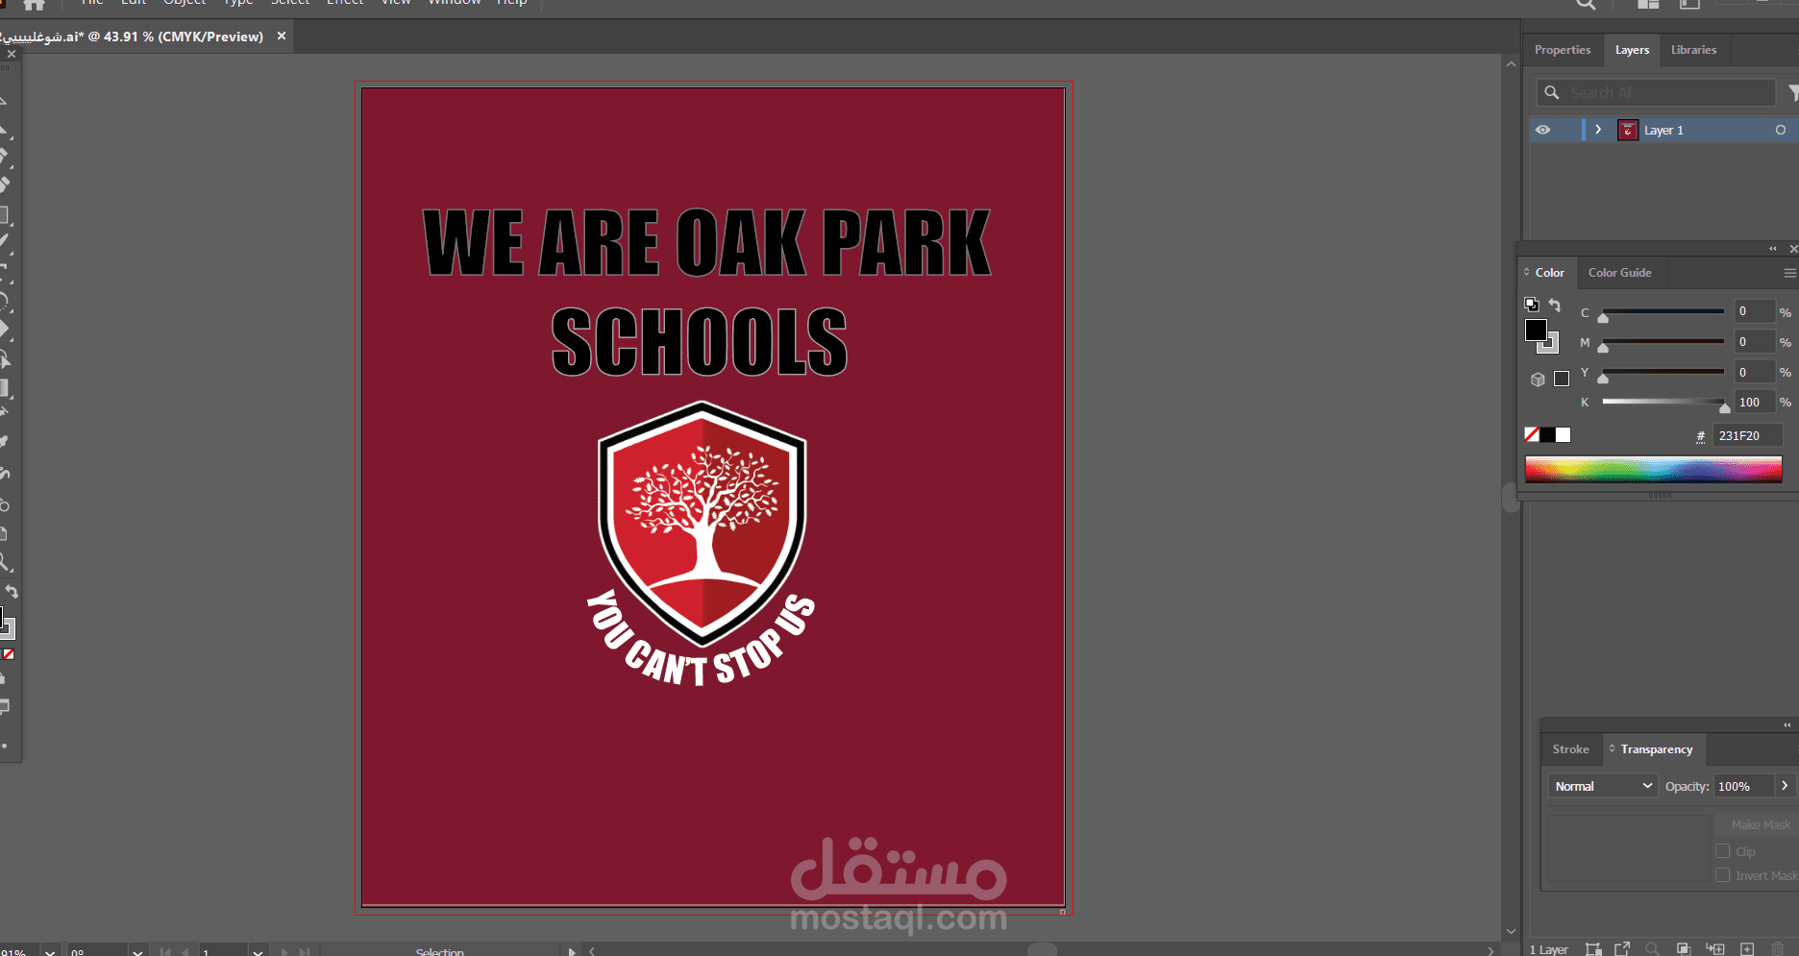Image resolution: width=1799 pixels, height=956 pixels.
Task: Click swap fill/stroke arrow in toolbar
Action: tap(12, 591)
